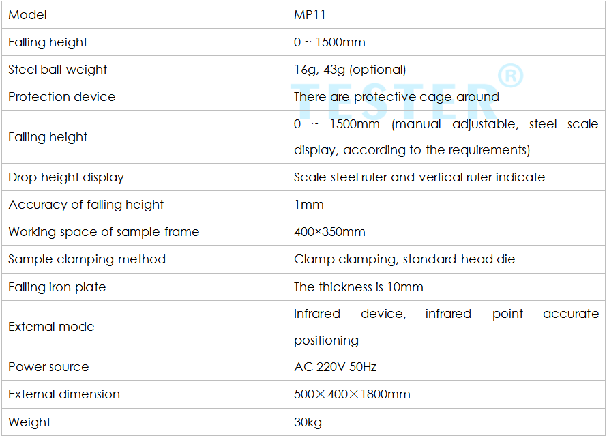
Task: Select the 400×350mm value cell
Action: click(x=447, y=231)
